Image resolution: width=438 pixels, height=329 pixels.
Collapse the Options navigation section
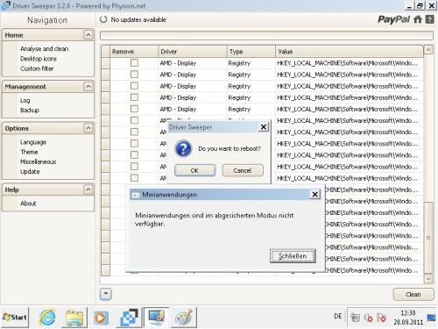point(88,128)
